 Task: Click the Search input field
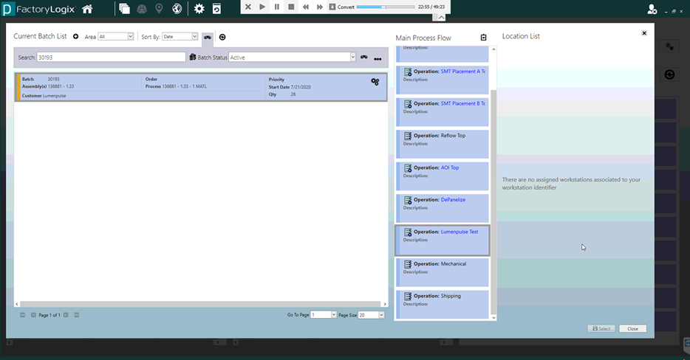tap(111, 58)
